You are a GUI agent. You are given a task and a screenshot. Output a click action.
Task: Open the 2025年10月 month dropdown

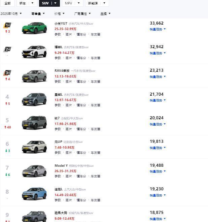[x=11, y=14]
